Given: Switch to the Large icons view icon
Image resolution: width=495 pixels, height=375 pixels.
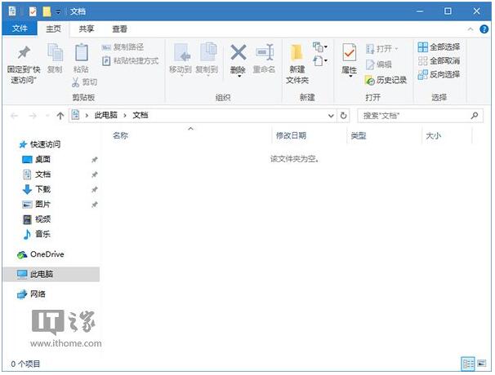Looking at the screenshot, I should [x=481, y=364].
